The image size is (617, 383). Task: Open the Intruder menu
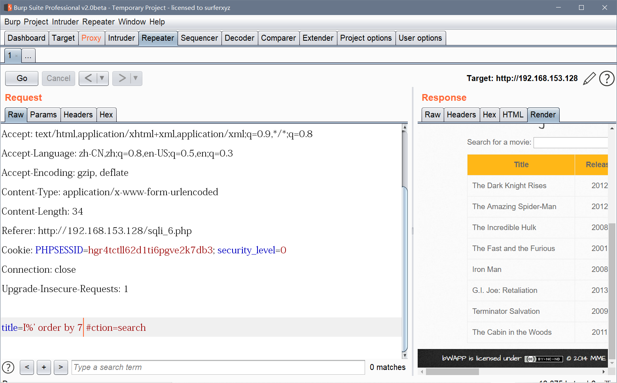[65, 22]
